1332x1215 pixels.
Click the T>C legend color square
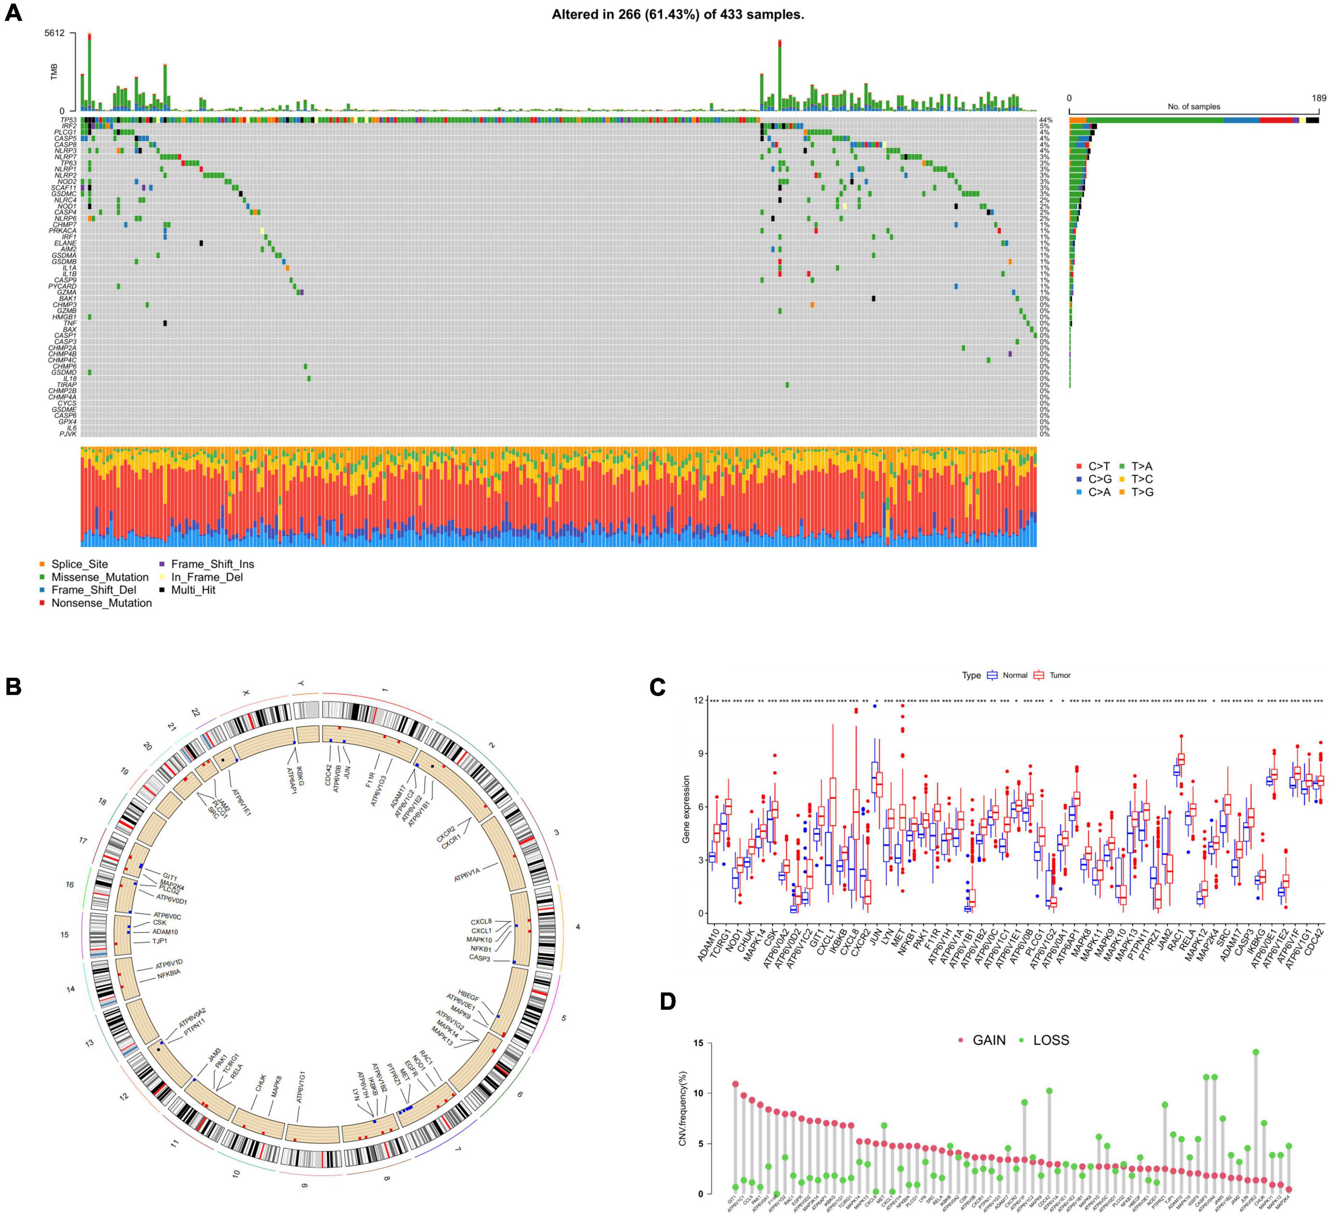tap(1122, 479)
